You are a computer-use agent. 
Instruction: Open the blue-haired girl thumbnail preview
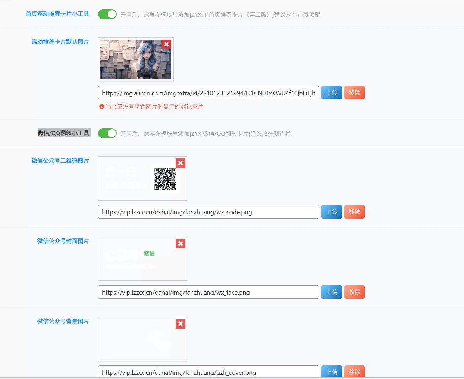[x=136, y=59]
